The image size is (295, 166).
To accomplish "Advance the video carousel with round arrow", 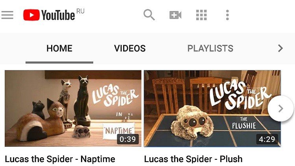I will click(280, 109).
